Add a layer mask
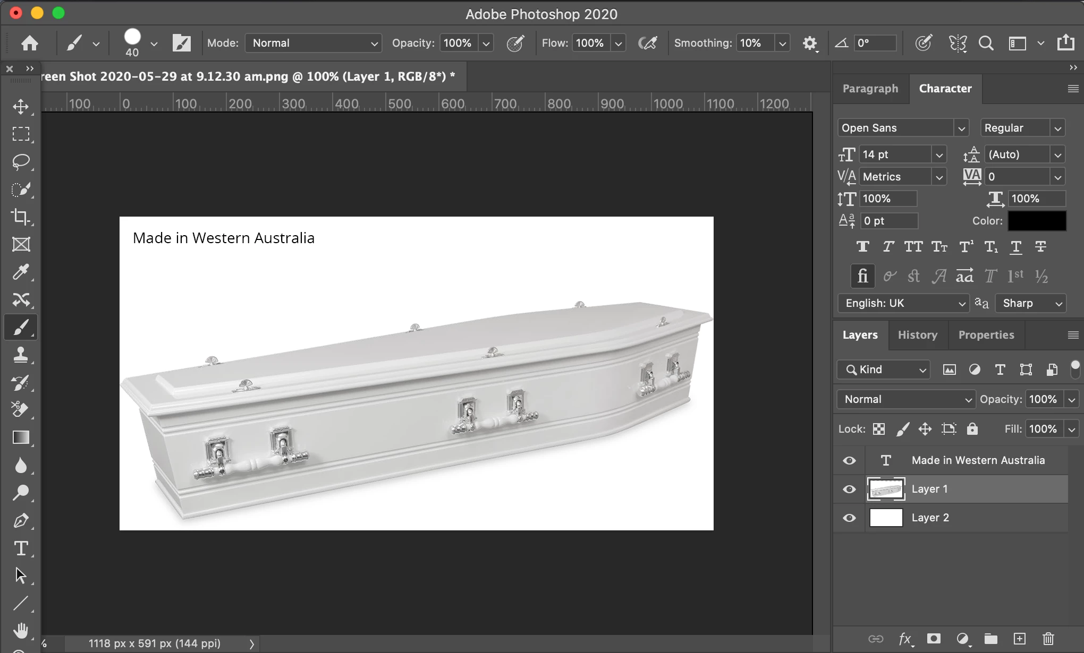 (934, 639)
